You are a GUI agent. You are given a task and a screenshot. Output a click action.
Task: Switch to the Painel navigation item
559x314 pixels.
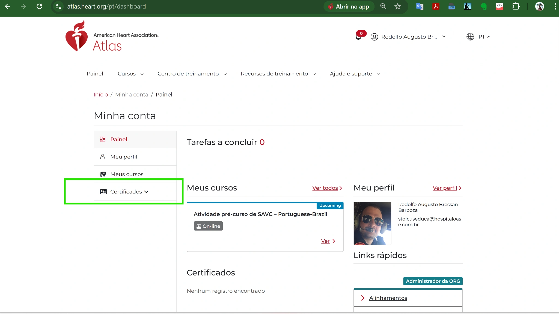tap(95, 74)
